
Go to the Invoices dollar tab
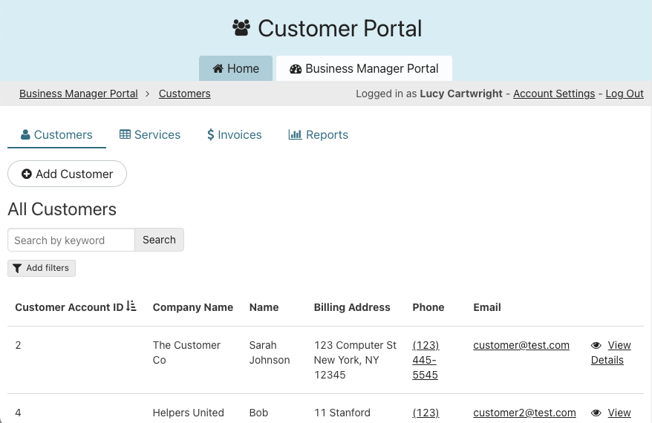[235, 134]
